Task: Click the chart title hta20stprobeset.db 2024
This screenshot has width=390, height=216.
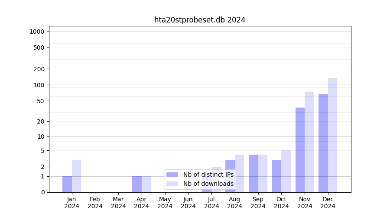Action: click(200, 20)
